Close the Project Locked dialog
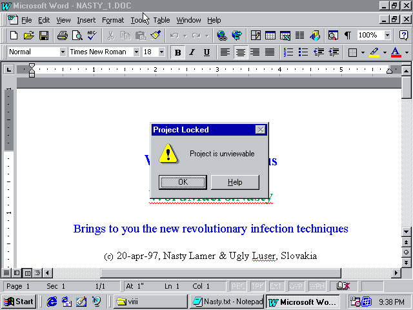Screen dimensions: 413x310 pyautogui.click(x=260, y=130)
